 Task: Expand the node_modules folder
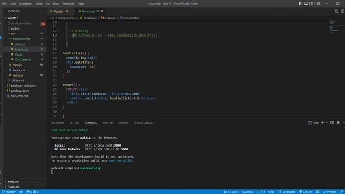tap(21, 23)
